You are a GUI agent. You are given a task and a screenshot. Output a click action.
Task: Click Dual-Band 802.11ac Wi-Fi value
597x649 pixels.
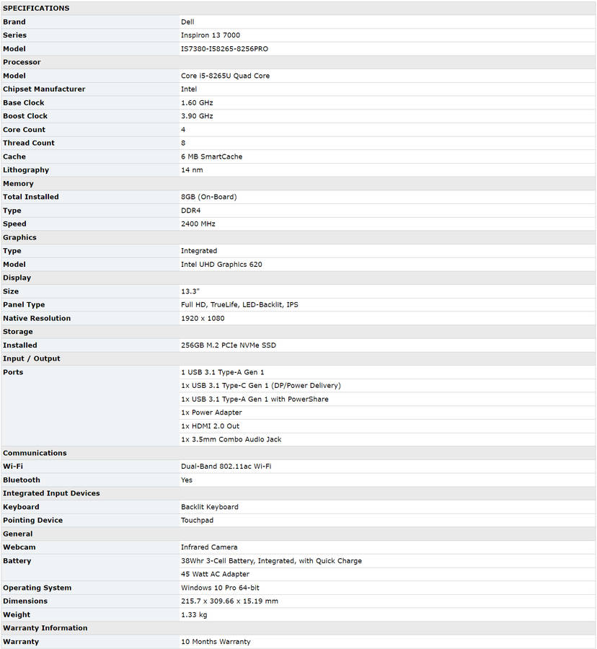(x=226, y=467)
